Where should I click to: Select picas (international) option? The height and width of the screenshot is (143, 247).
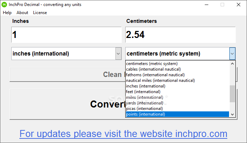pyautogui.click(x=178, y=109)
